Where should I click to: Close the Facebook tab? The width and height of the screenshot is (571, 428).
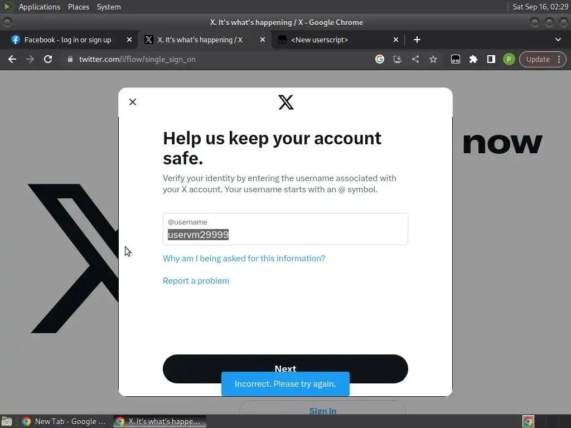129,40
